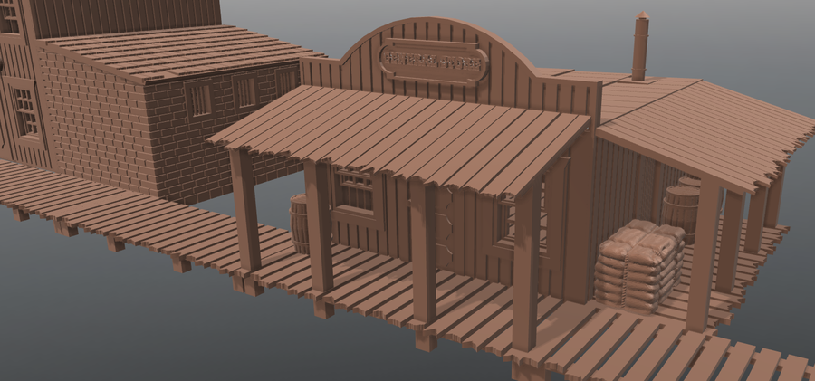This screenshot has width=815, height=381.
Task: Select the barrel behind the sacks
Action: tap(679, 208)
